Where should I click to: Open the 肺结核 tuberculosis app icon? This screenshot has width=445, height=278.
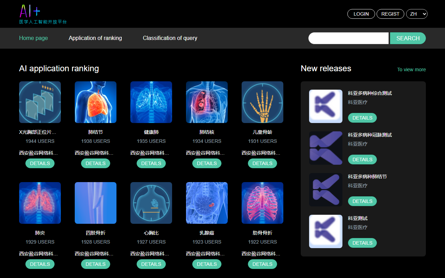(207, 102)
